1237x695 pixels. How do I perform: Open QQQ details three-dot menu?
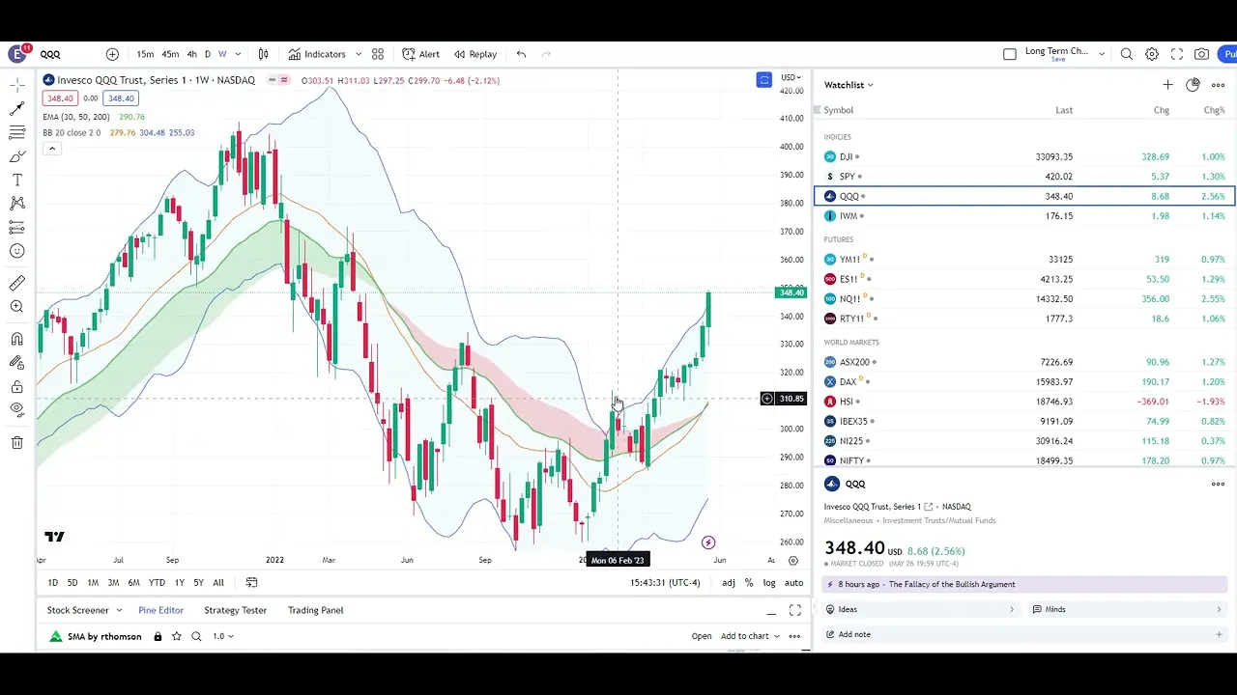point(1218,484)
